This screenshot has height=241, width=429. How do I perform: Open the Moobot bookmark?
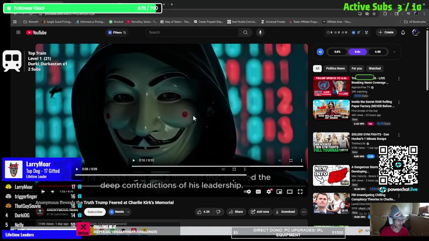click(x=116, y=22)
